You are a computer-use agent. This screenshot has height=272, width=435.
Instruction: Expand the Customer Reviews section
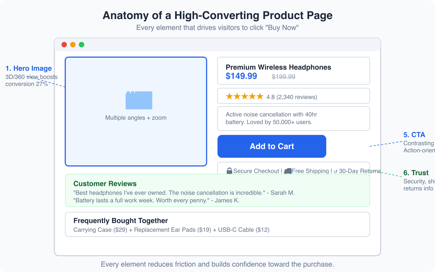(105, 184)
